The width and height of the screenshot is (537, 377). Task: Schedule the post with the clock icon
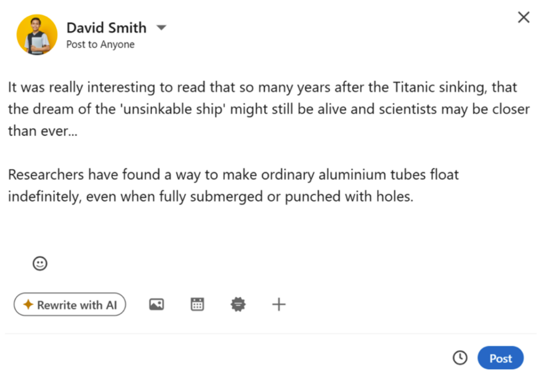coord(460,358)
